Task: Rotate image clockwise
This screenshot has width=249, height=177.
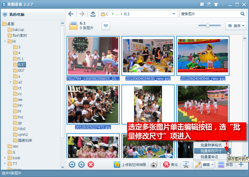Action: (x=81, y=164)
